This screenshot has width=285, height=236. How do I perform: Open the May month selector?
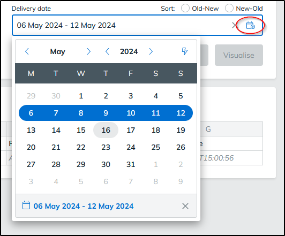pos(58,51)
